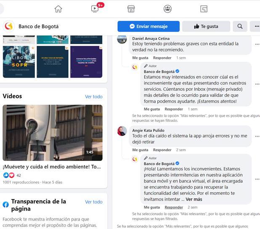Open more options menu beside page search
260x229 pixels.
[x=256, y=26]
